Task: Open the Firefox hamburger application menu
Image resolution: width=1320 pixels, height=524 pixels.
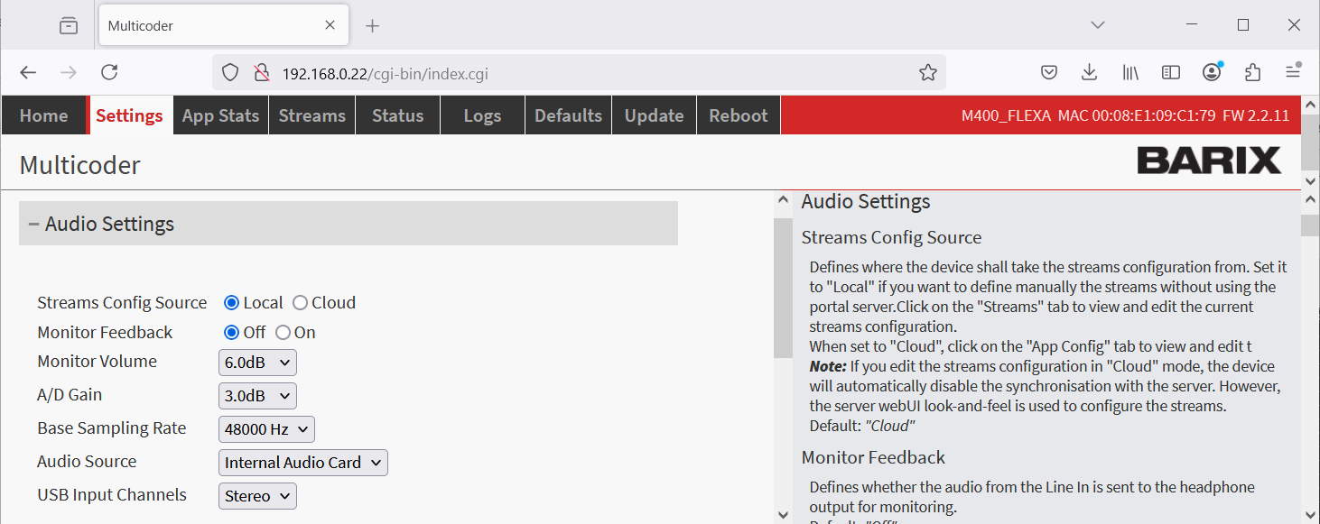Action: coord(1293,72)
